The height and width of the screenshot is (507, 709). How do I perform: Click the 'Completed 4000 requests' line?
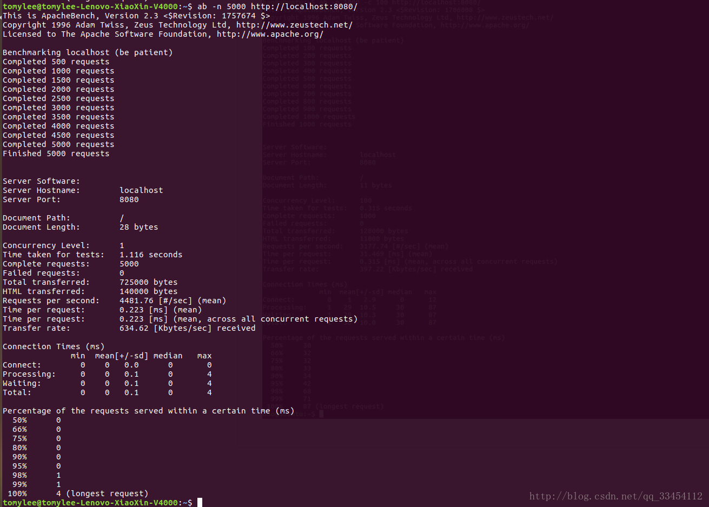tap(58, 126)
